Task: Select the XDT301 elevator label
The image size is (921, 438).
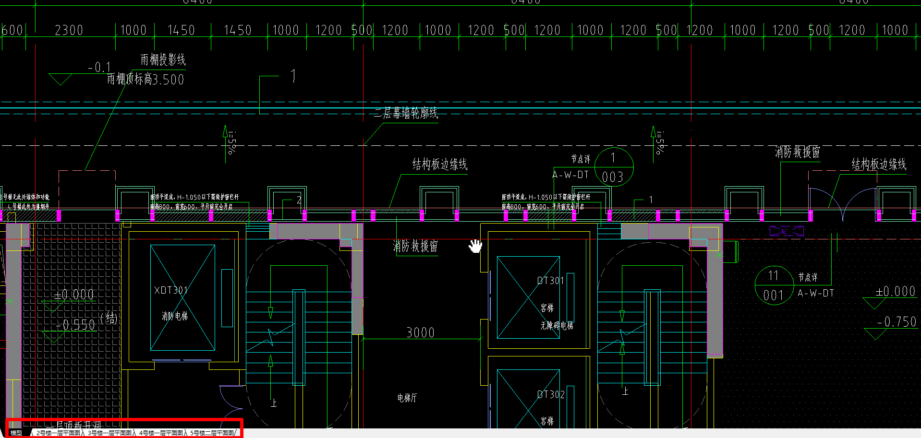Action: click(x=171, y=290)
